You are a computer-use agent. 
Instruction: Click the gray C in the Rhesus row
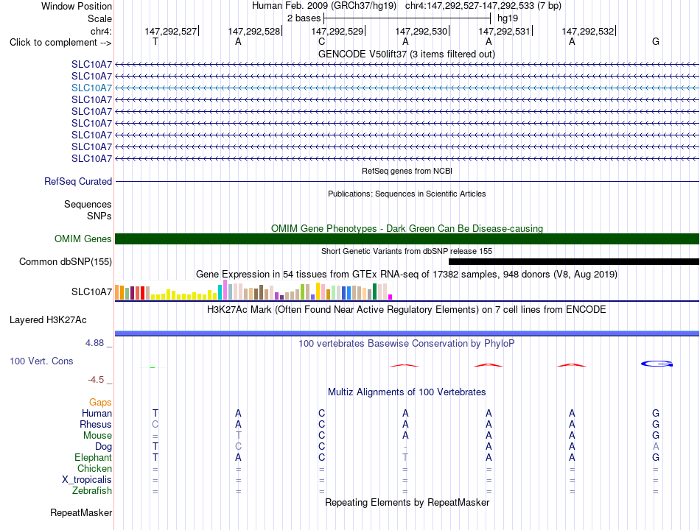(x=155, y=424)
